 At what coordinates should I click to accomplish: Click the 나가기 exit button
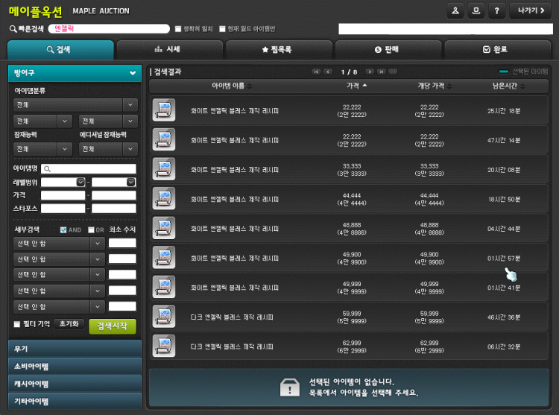tap(531, 10)
